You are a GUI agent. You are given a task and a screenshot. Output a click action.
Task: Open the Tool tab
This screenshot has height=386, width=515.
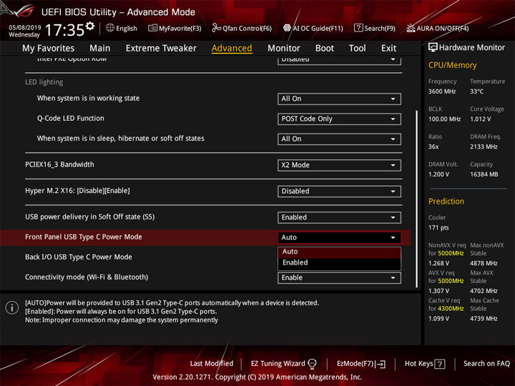point(357,49)
